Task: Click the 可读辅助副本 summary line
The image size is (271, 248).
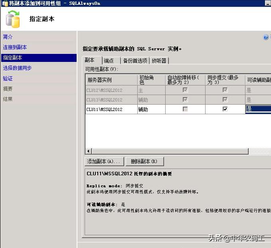Action: tap(106, 204)
